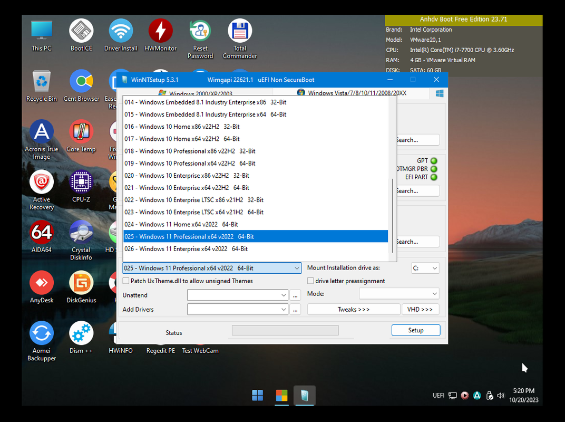The width and height of the screenshot is (565, 422).
Task: Click the WinNTSetup taskbar icon
Action: [x=305, y=395]
